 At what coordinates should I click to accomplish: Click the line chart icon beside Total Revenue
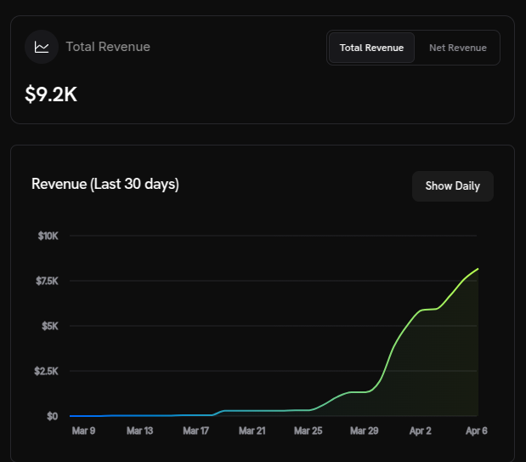(x=42, y=47)
